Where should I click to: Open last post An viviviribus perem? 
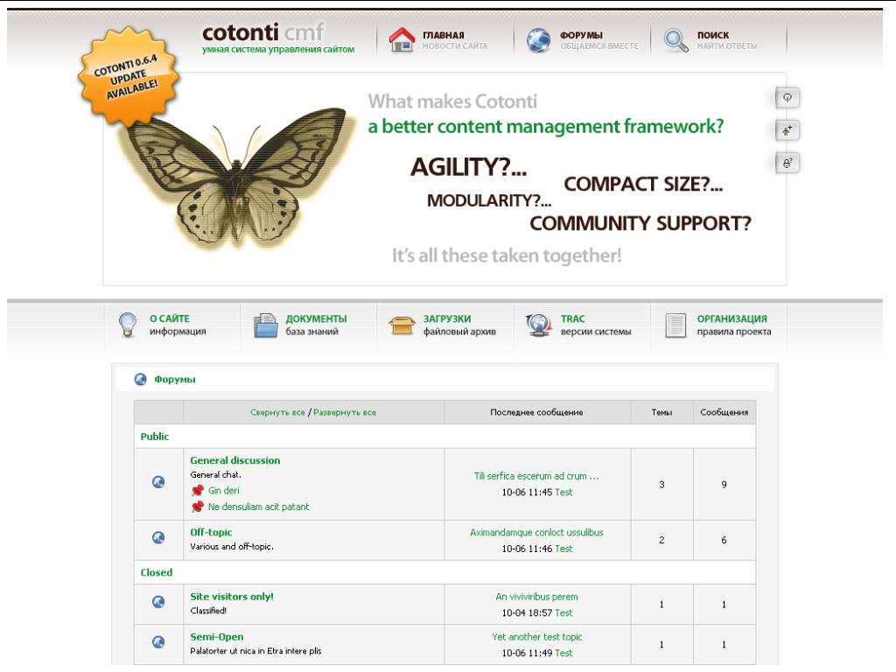point(536,597)
